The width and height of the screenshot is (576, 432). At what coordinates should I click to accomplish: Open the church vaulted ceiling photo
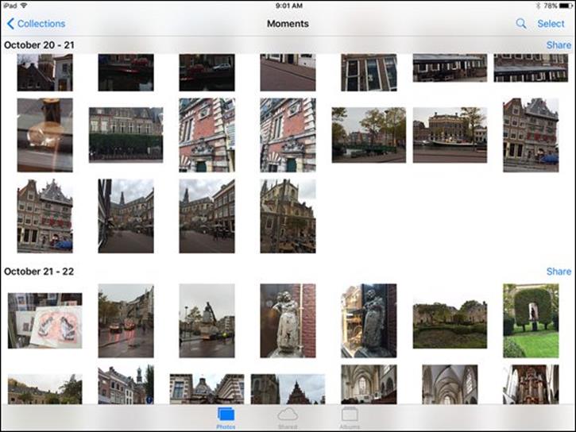click(x=450, y=384)
